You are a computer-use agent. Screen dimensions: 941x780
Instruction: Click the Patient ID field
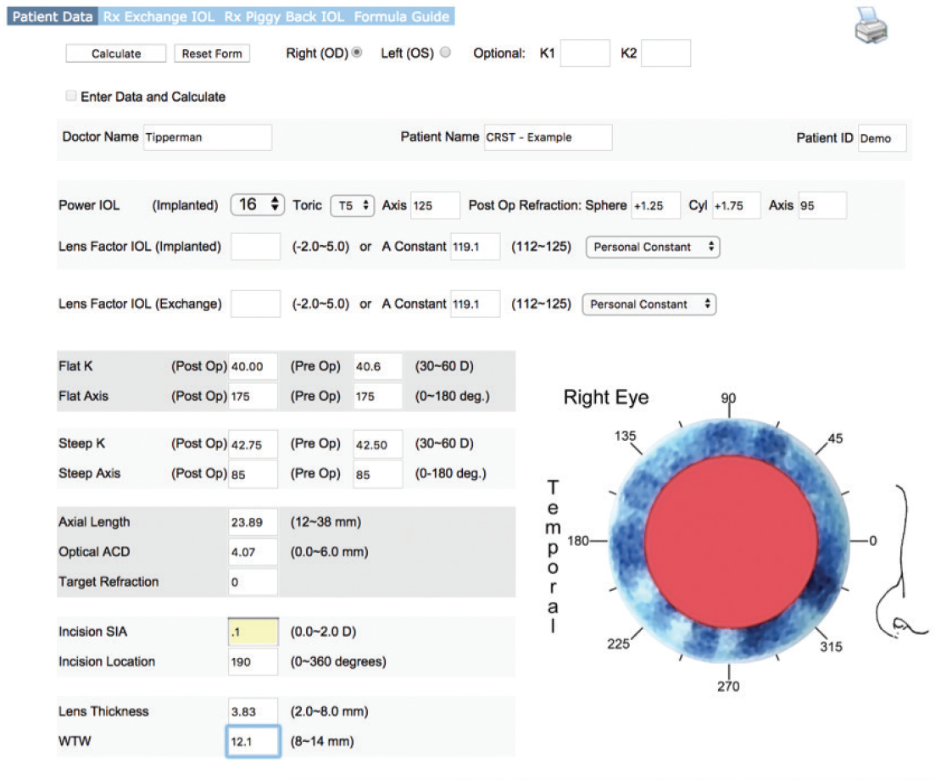pyautogui.click(x=882, y=138)
